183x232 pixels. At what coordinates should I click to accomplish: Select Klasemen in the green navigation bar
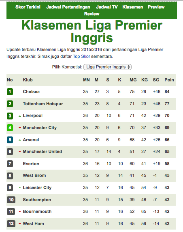(133, 7)
